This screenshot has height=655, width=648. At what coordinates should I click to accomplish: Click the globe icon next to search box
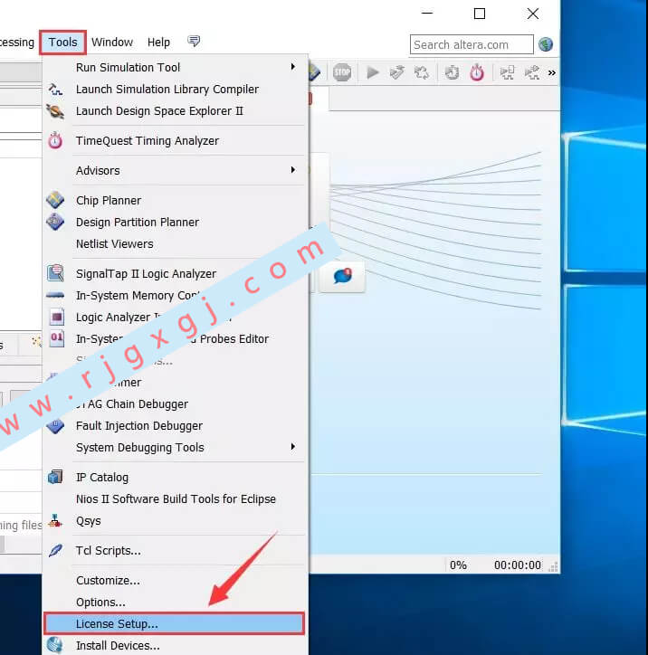(546, 44)
